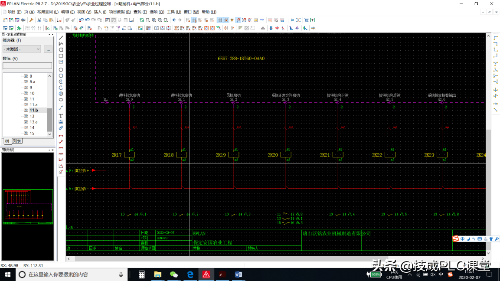
Task: Select page 13.a in the tree
Action: (x=33, y=122)
